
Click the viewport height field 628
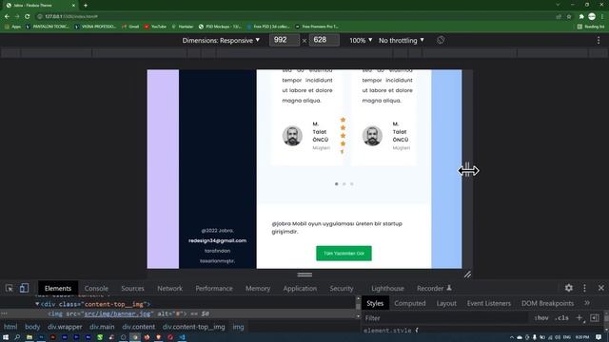(324, 40)
